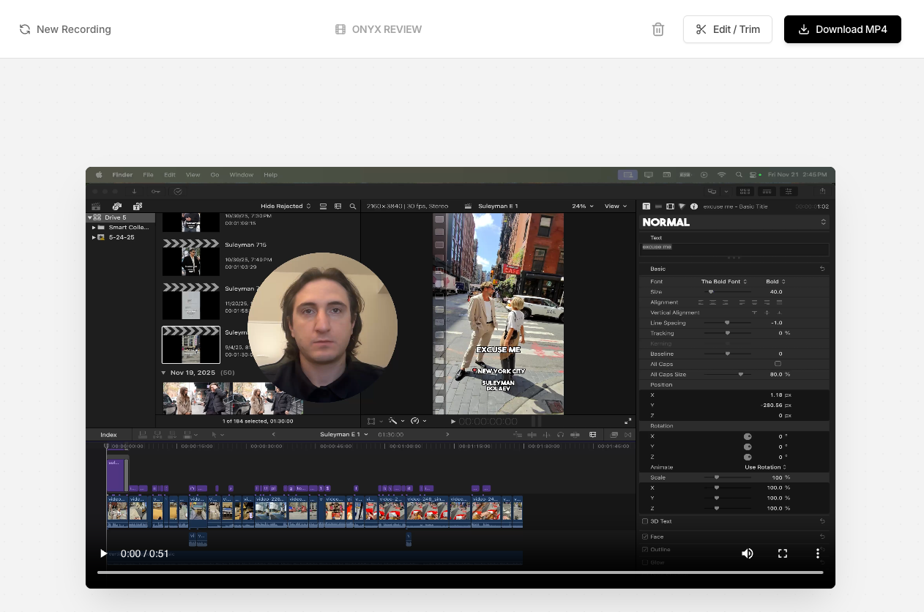Open the File menu in the menu bar

pos(148,175)
